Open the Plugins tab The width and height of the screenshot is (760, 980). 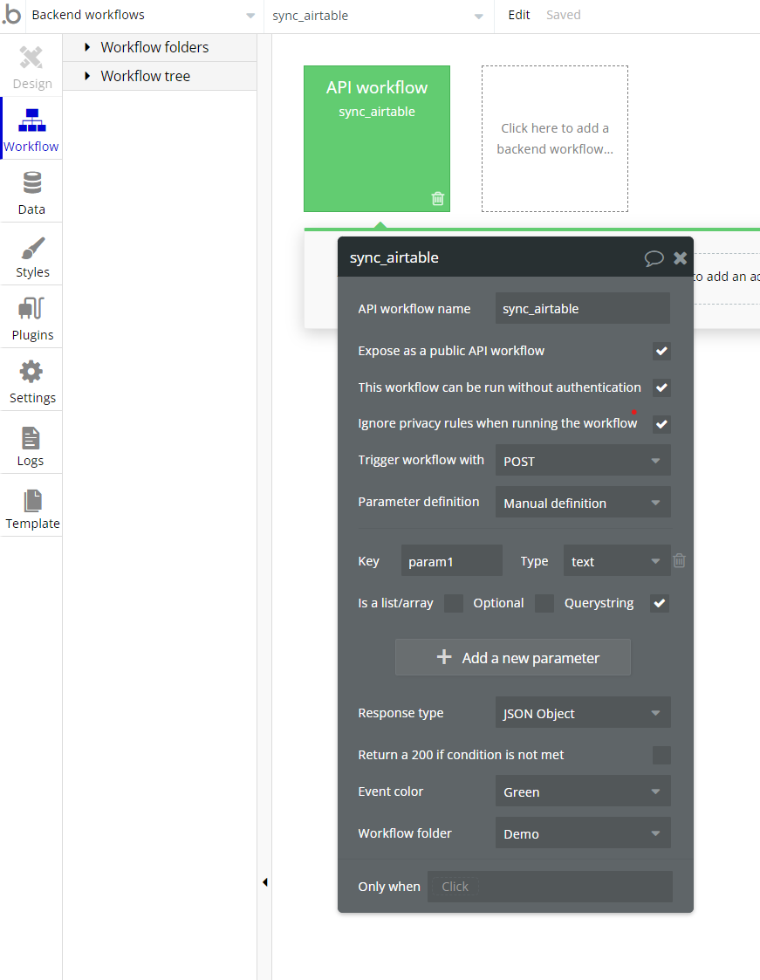31,319
